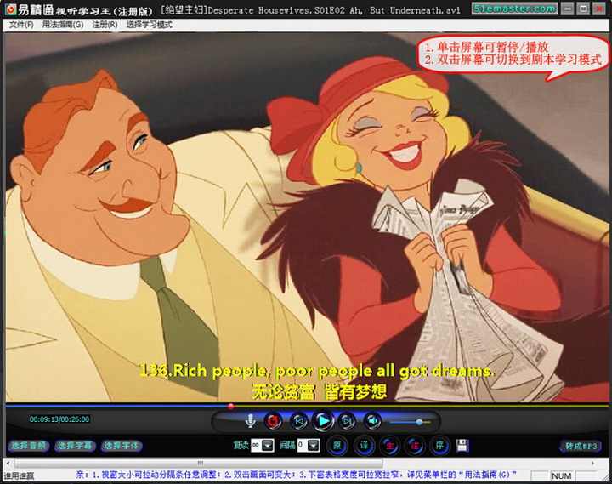Toggle notes with 注 button
This screenshot has height=484, width=612.
tap(415, 446)
